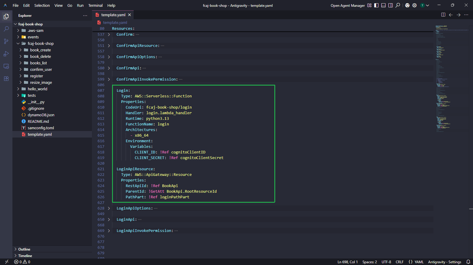Open README.md in the explorer
Screen dimensions: 473x265
pos(38,122)
